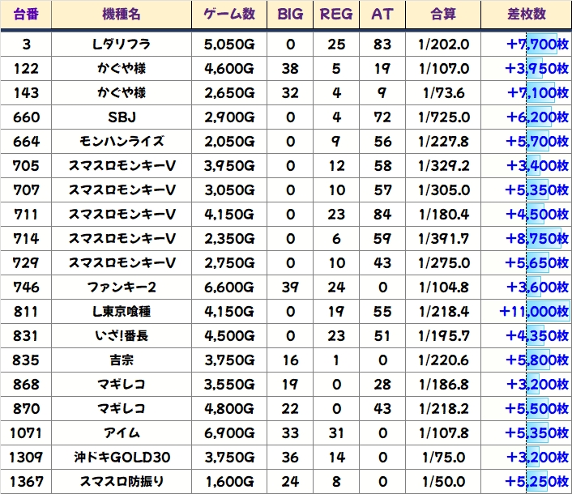Select machine number 714 cell
The height and width of the screenshot is (494, 572).
click(26, 239)
